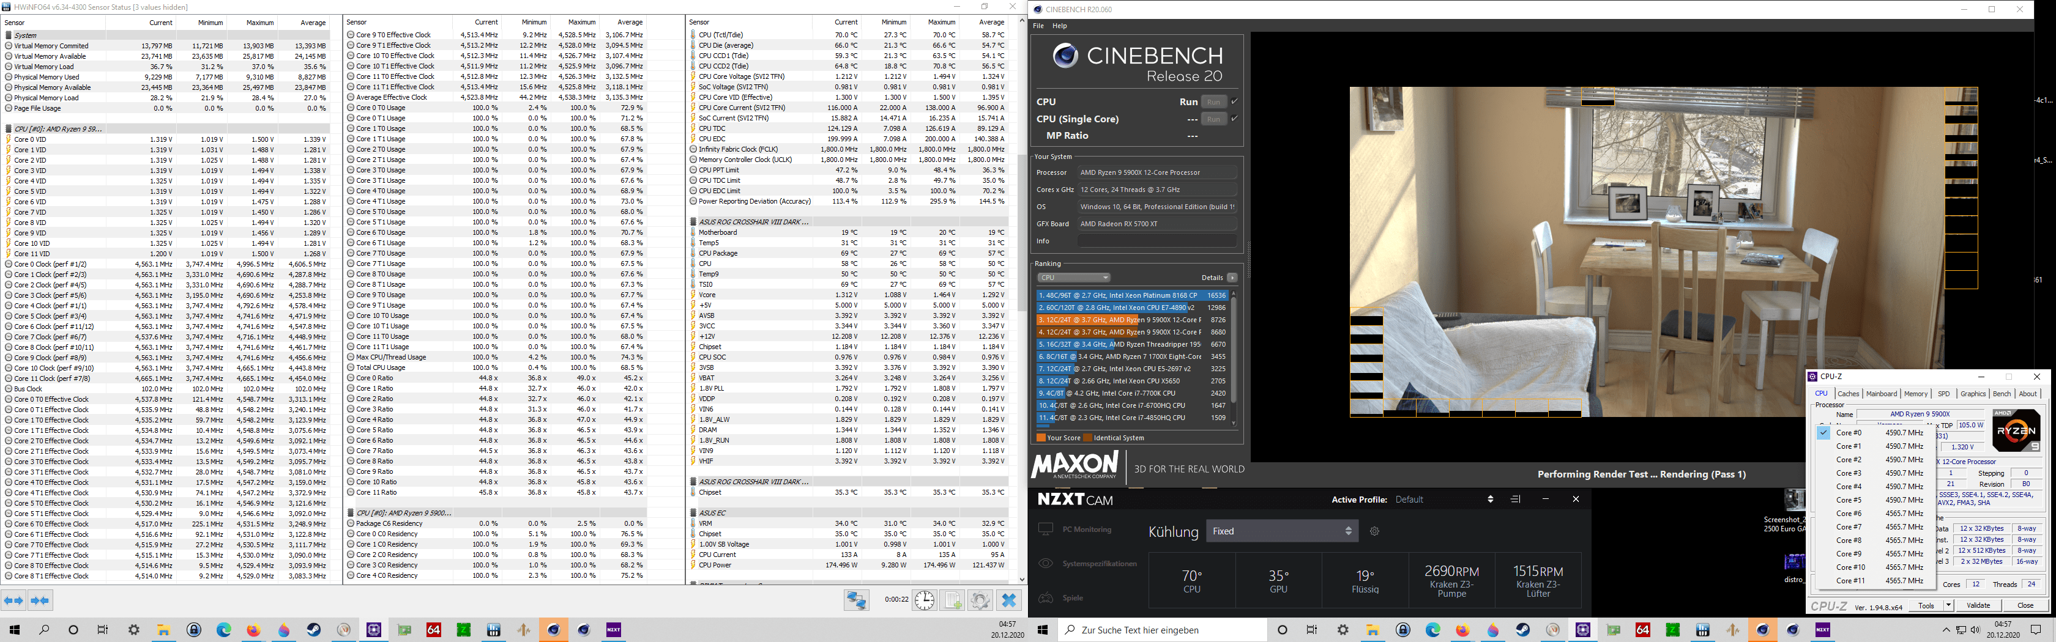Select ranking row Xeon Platinum 8168

[x=1132, y=295]
